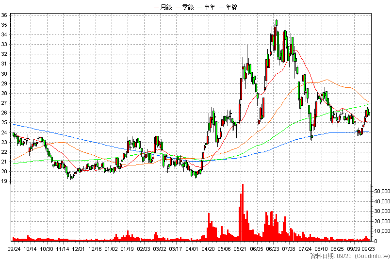Click the 季線 legend label
This screenshot has width=392, height=262.
click(188, 7)
